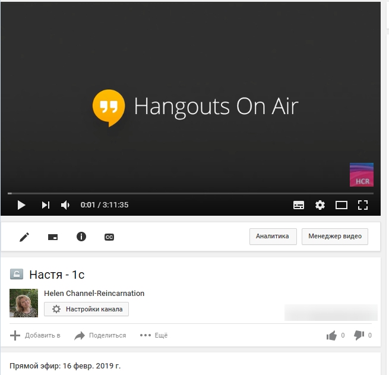Viewport: 389px width, 375px height.
Task: Open Менеджер видео
Action: click(335, 236)
